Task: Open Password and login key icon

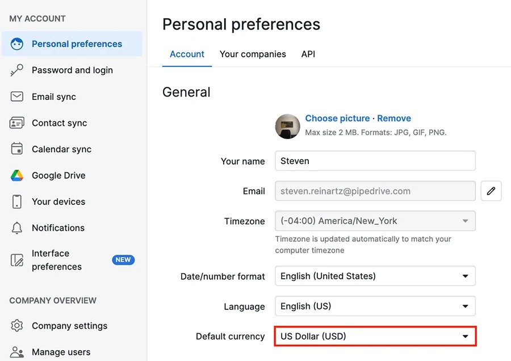Action: click(16, 70)
